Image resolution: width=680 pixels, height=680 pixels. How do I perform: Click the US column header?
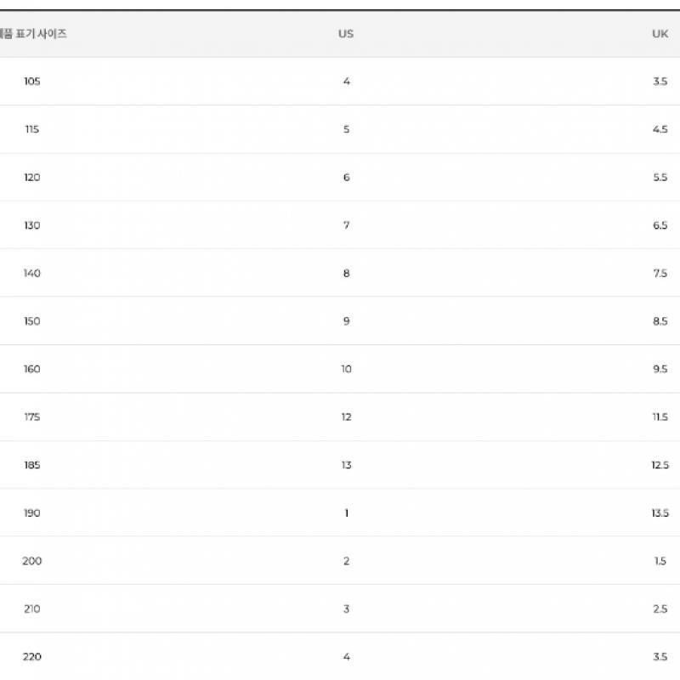[346, 34]
